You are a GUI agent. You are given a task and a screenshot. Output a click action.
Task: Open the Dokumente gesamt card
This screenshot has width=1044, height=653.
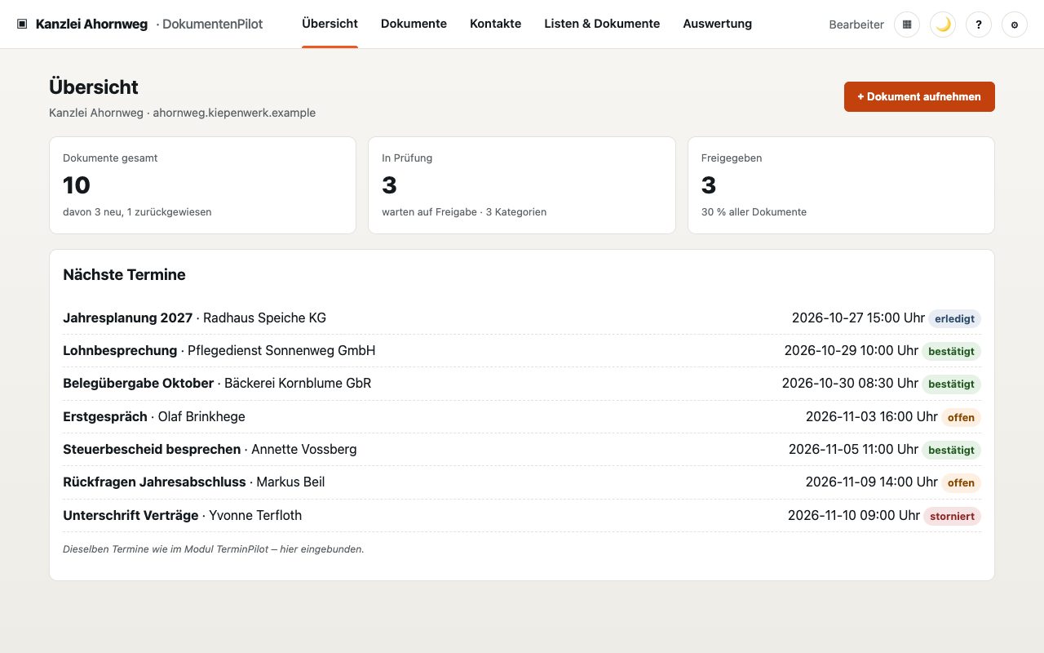point(202,185)
